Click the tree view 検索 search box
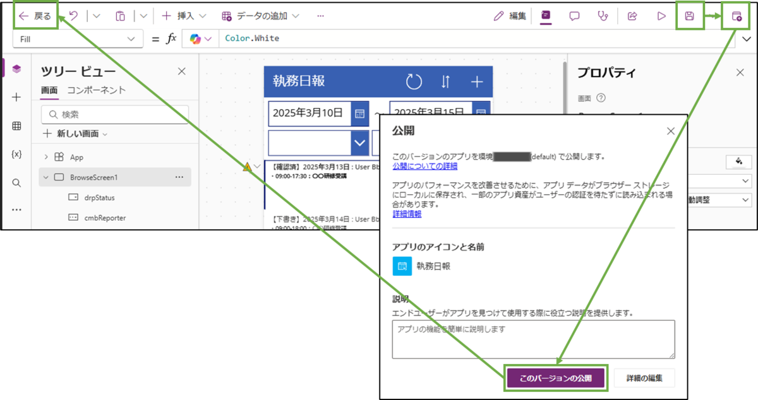The width and height of the screenshot is (758, 400). pos(116,114)
